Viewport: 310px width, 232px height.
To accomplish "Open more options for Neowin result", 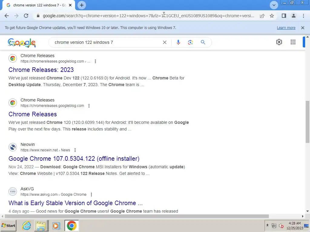I will (75, 150).
